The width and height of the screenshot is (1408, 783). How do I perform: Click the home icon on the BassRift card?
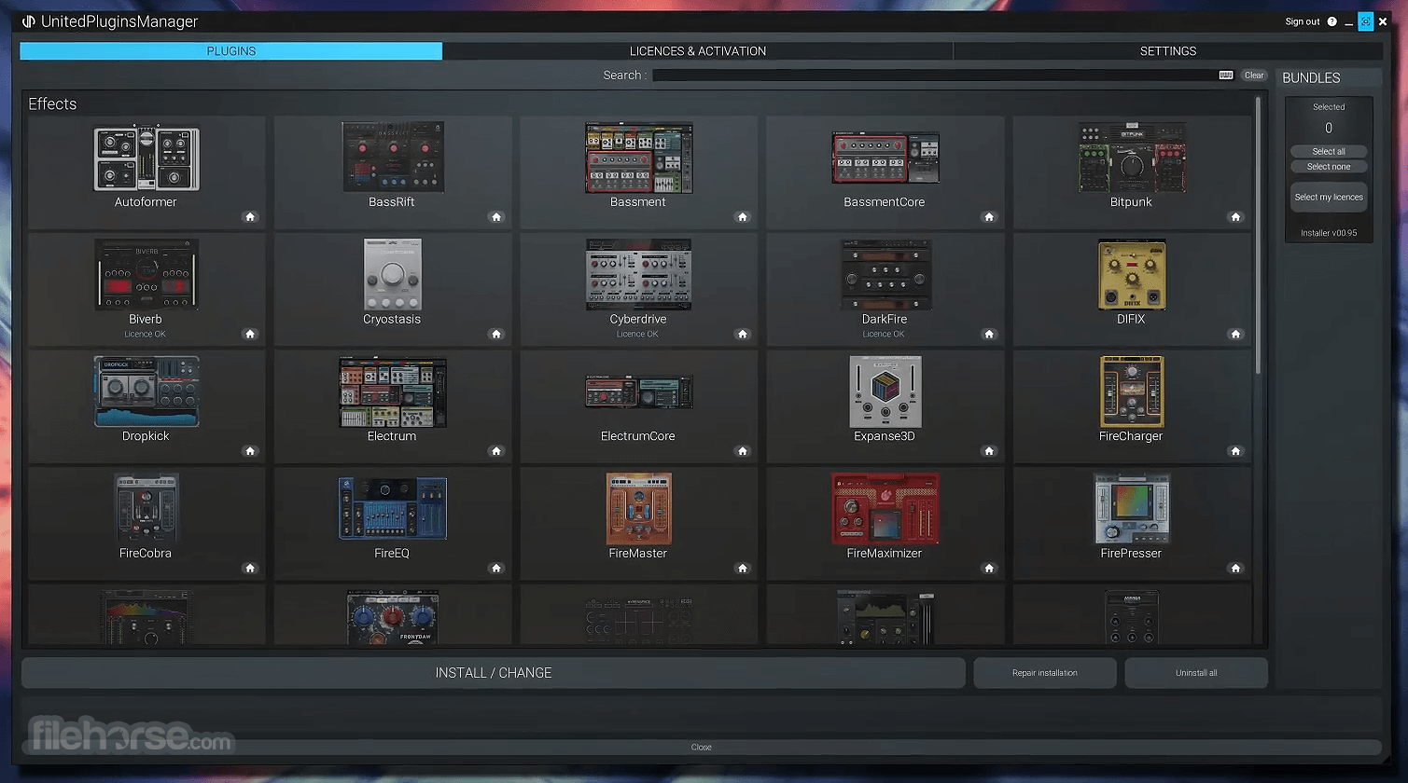(x=496, y=217)
